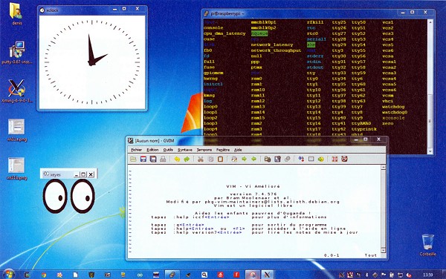Click the taskbar clock showing 13:59
The image size is (446, 279).
(x=427, y=275)
